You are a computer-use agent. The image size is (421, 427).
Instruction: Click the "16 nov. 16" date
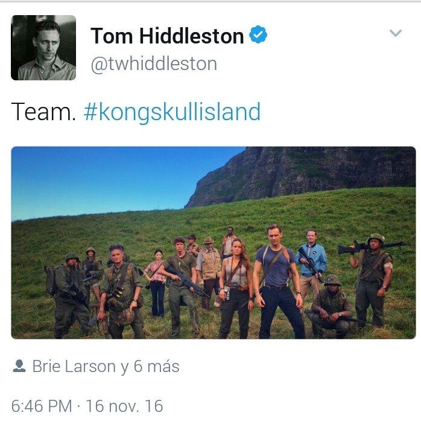click(x=124, y=406)
